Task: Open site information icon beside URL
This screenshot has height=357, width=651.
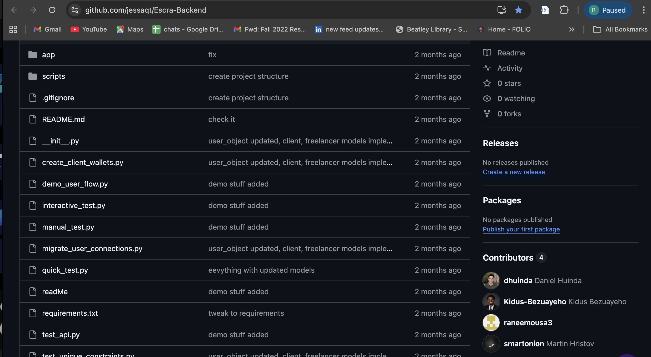Action: [75, 10]
